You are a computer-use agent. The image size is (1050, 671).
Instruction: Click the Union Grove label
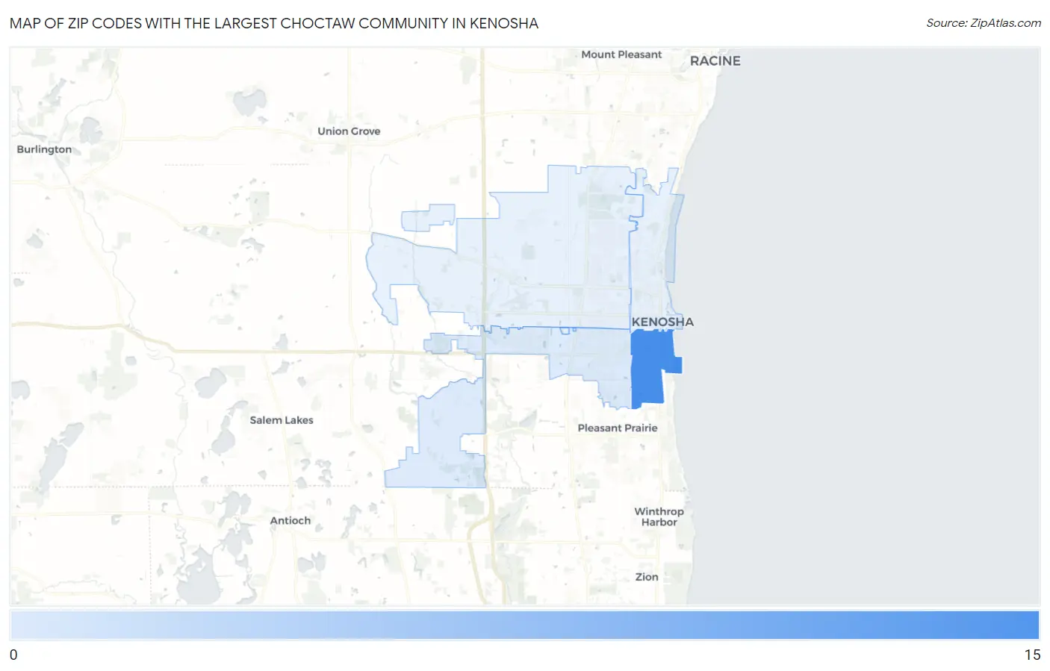[349, 131]
